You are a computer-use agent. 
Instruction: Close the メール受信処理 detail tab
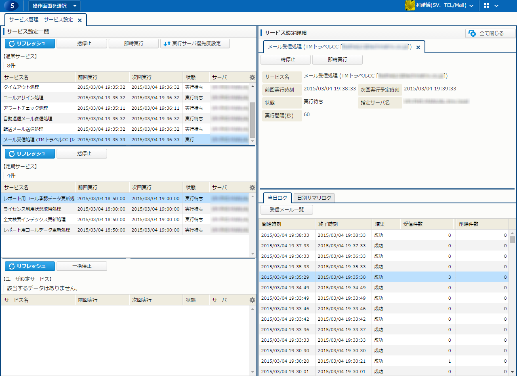click(x=418, y=48)
